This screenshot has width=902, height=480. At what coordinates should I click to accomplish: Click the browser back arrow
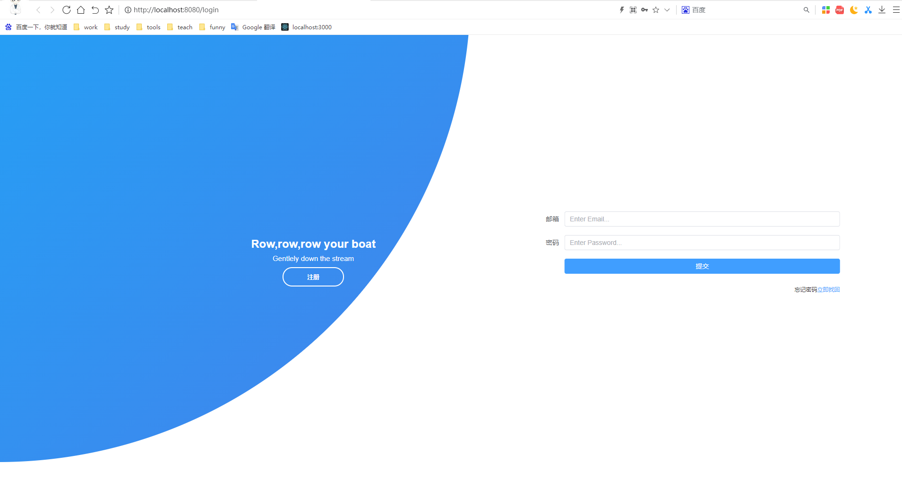click(x=38, y=10)
